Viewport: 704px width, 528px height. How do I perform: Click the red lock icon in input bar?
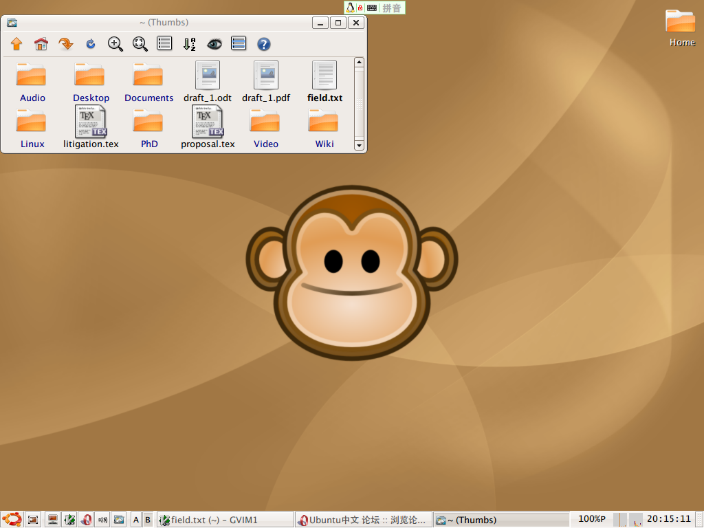(360, 8)
